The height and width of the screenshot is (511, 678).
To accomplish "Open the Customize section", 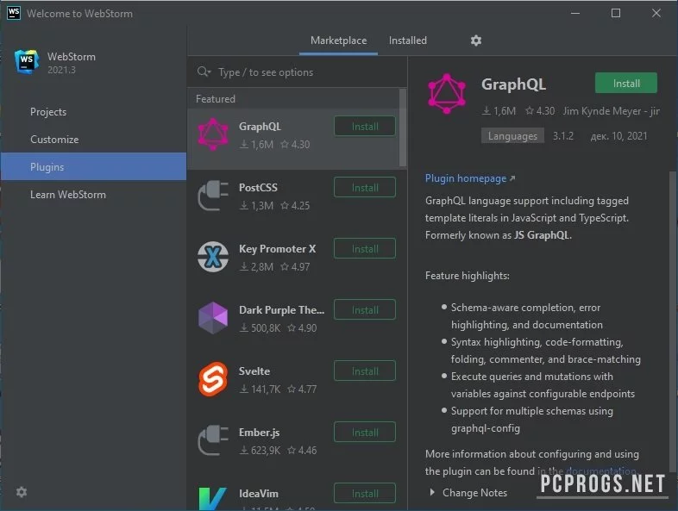I will 93,140.
